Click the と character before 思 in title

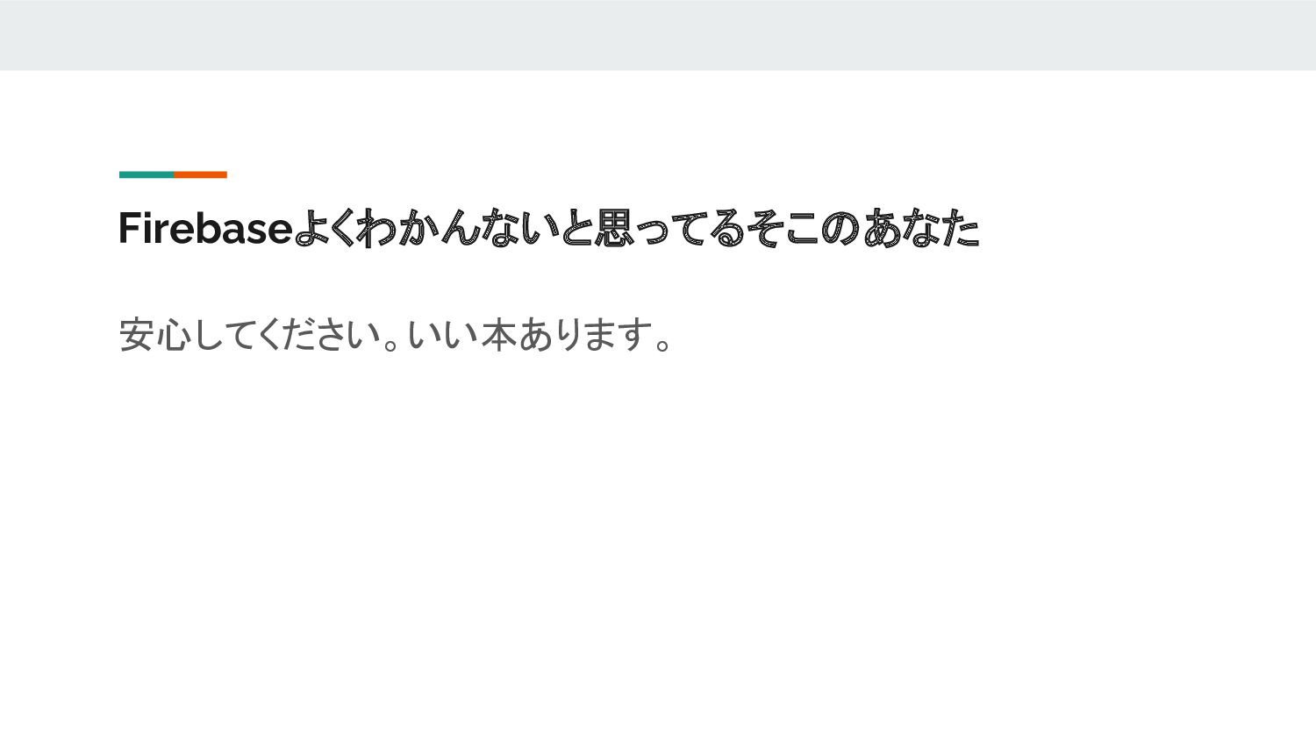[x=576, y=228]
